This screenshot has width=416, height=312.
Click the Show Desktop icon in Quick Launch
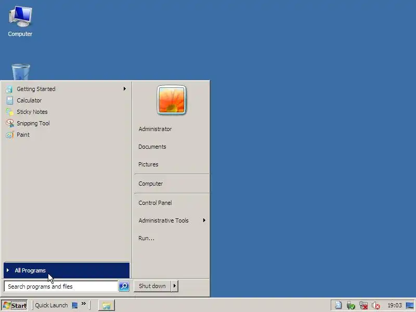[75, 305]
